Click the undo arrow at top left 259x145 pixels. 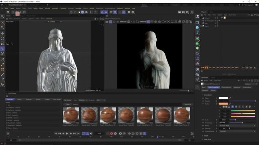(x=2, y=5)
